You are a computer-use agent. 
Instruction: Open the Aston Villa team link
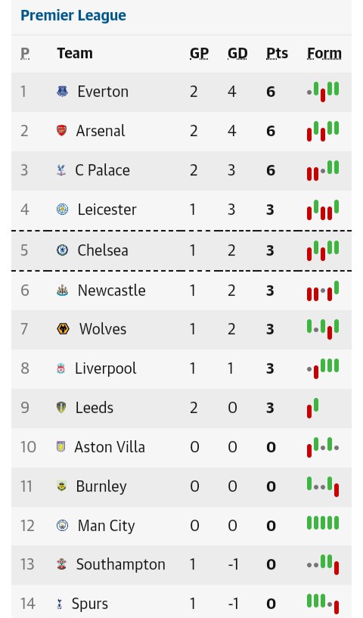[110, 447]
